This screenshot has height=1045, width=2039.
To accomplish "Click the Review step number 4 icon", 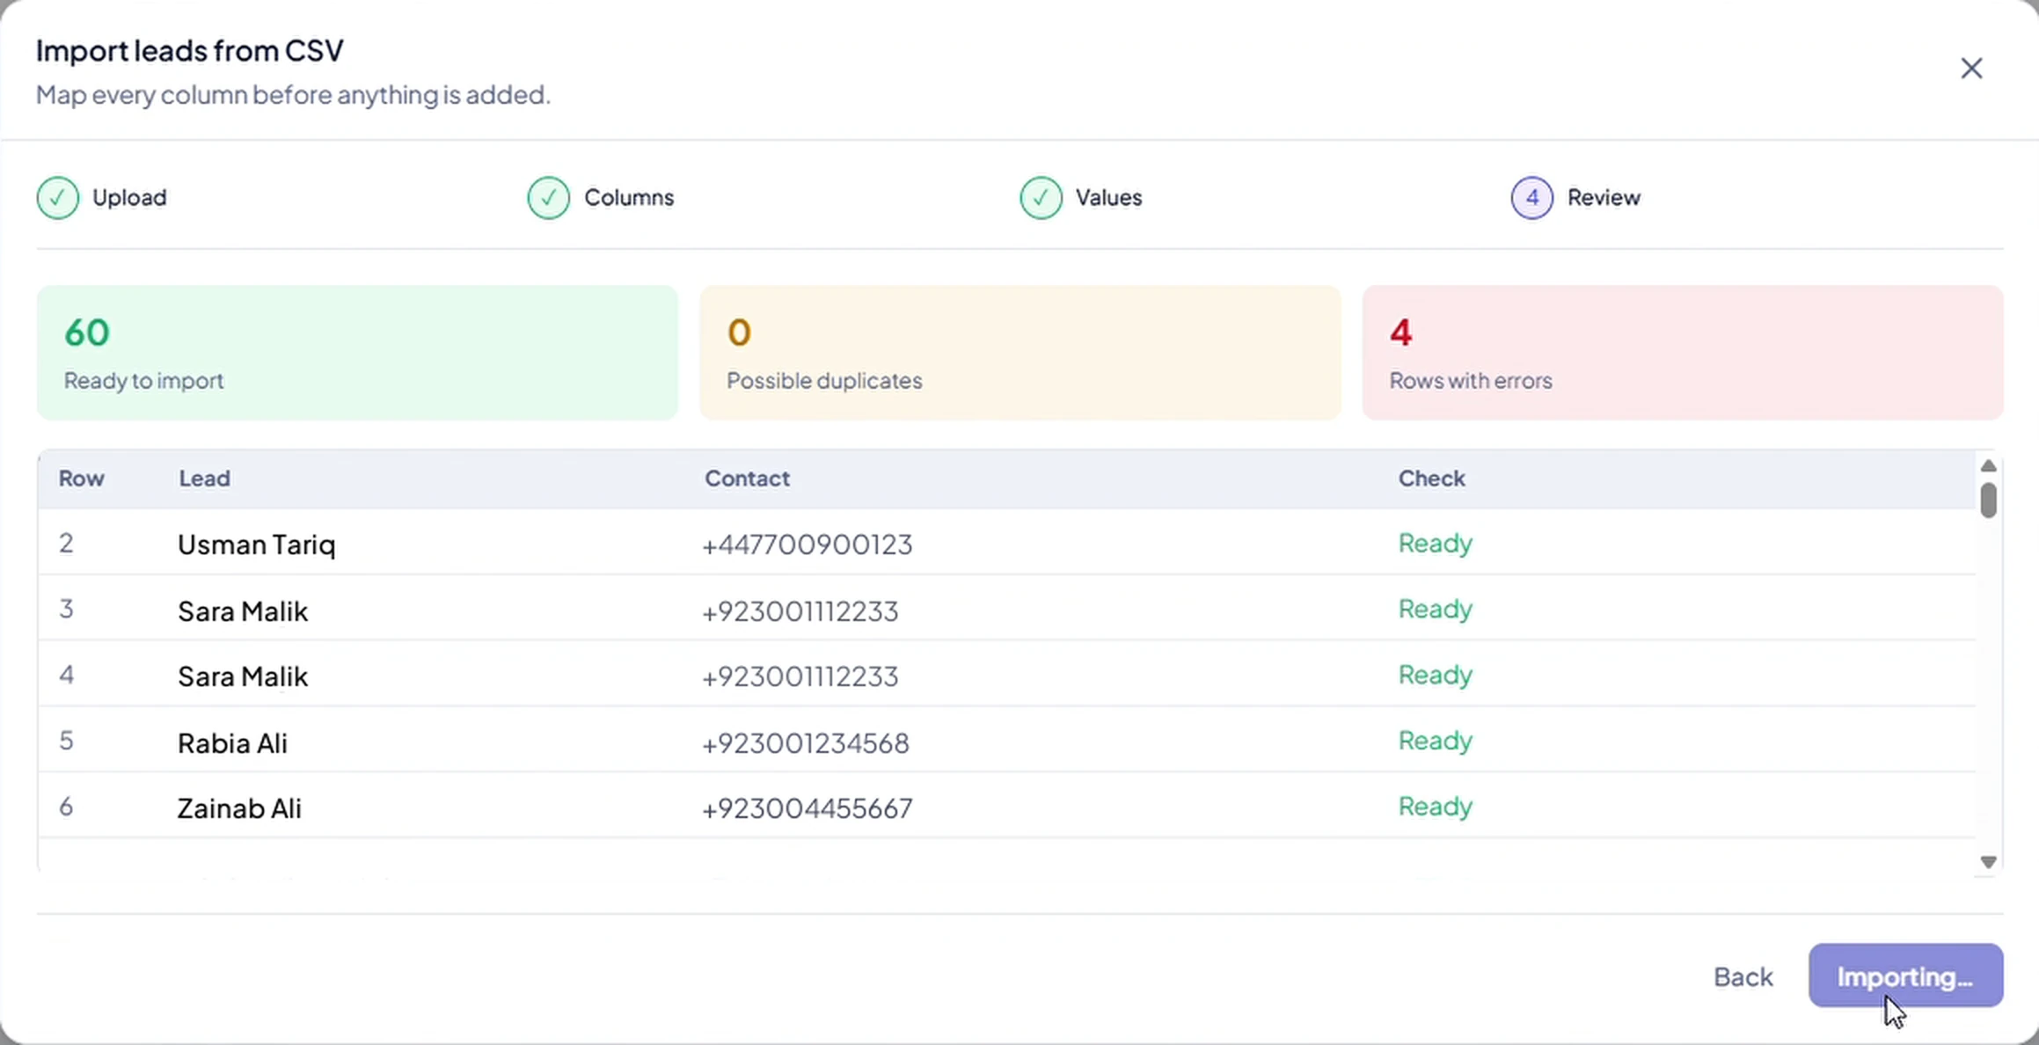I will [x=1532, y=198].
